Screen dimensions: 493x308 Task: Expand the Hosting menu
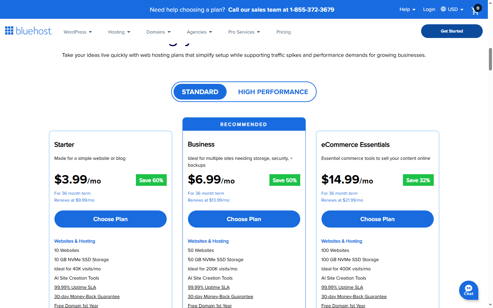119,32
